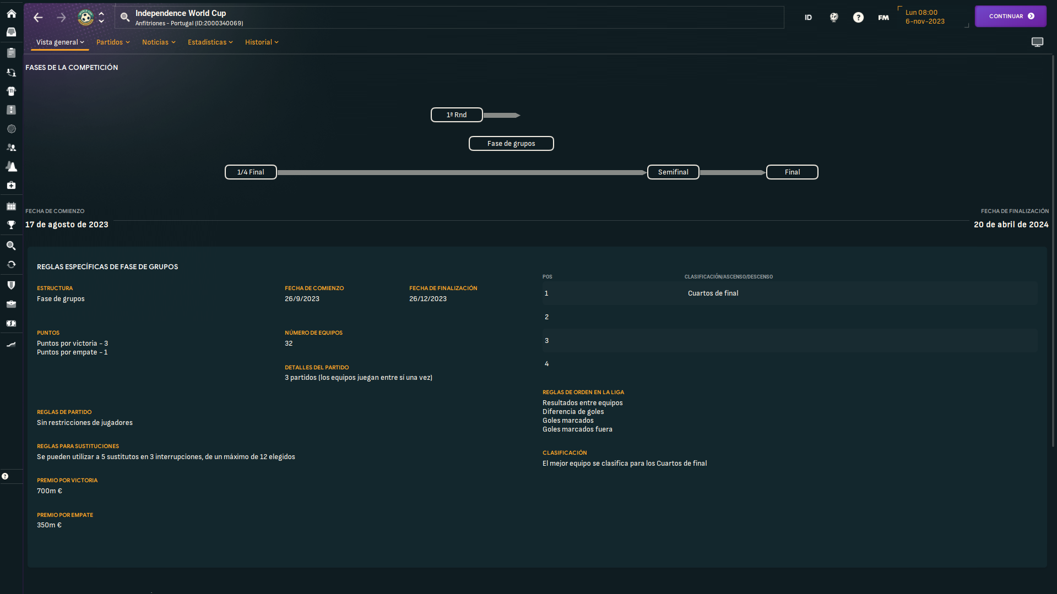
Task: Click position 2 row in qualification table
Action: (790, 317)
